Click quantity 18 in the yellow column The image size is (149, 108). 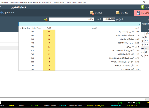(x=49, y=39)
